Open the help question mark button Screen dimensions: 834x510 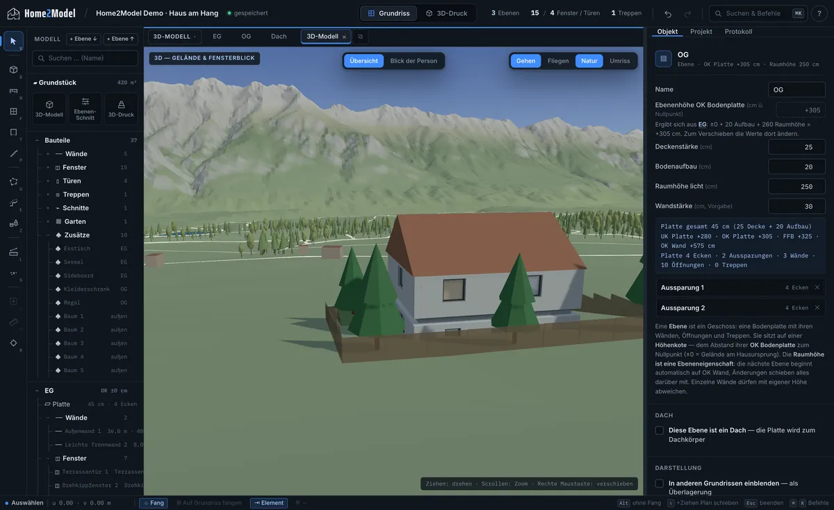819,13
